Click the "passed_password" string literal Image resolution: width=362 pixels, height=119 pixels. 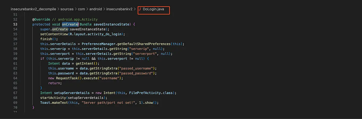136,73
